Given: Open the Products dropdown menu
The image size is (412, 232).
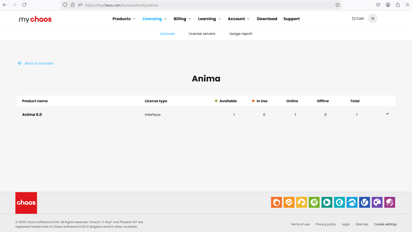Looking at the screenshot, I should click(124, 19).
